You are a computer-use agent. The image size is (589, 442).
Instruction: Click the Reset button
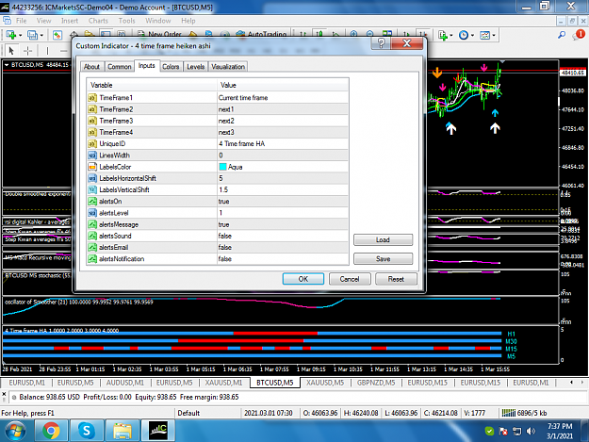pos(396,279)
